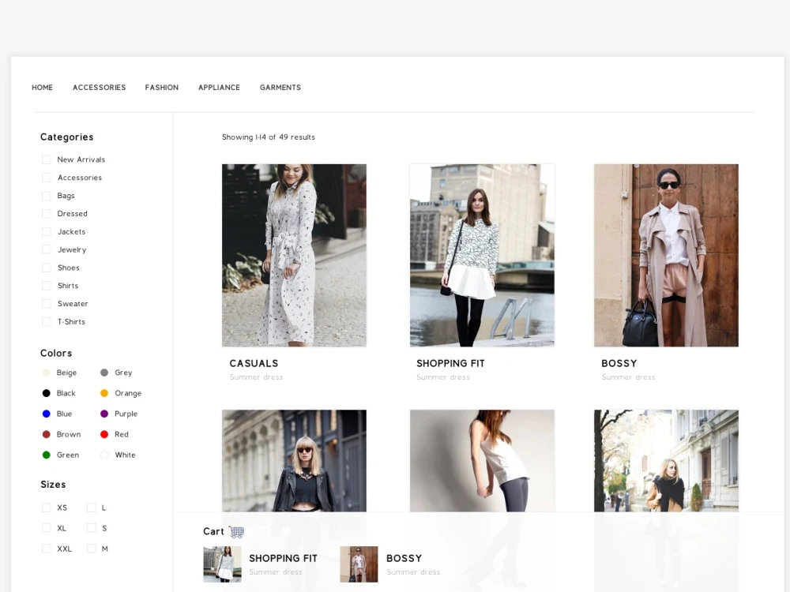
Task: Choose the Blue color swatch
Action: point(47,414)
